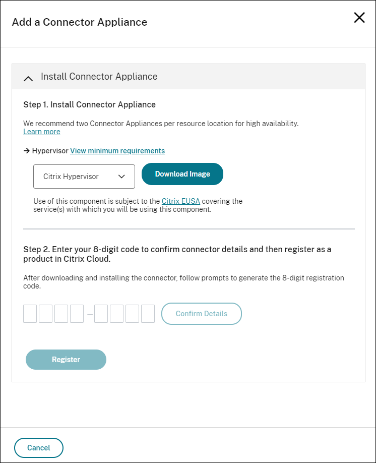Image resolution: width=376 pixels, height=463 pixels.
Task: Click the Register button
Action: pyautogui.click(x=66, y=359)
